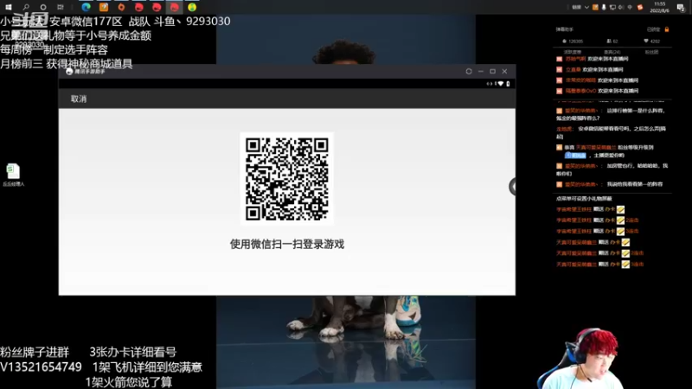The height and width of the screenshot is (389, 692).
Task: Click the popularity count 126305
Action: 573,41
